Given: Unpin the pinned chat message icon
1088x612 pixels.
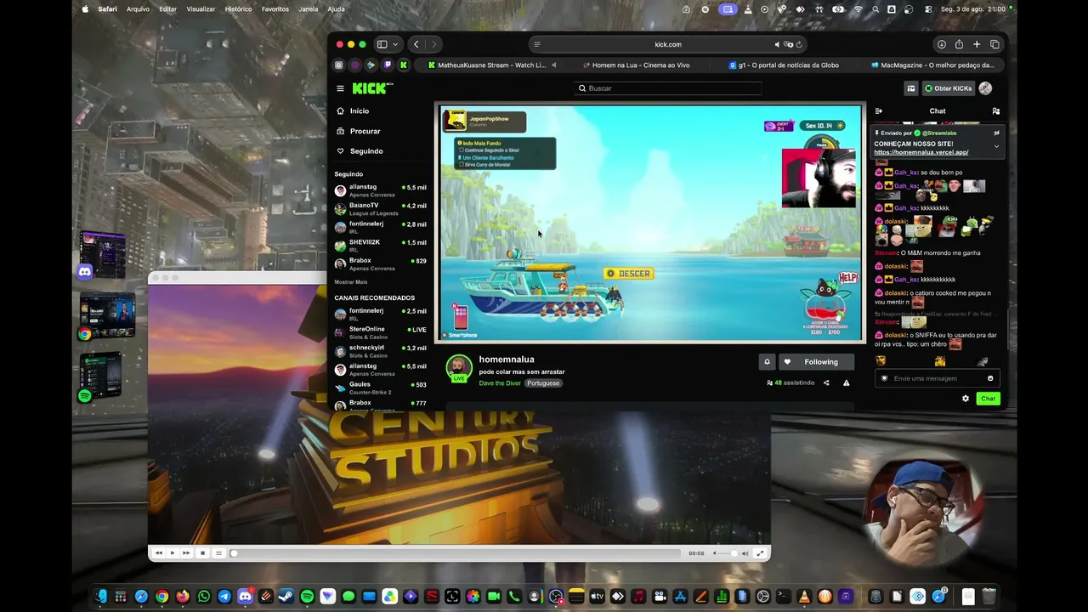Looking at the screenshot, I should coord(996,133).
